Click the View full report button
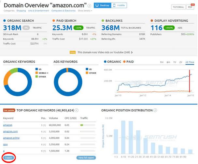198x164 pixels. point(86,158)
